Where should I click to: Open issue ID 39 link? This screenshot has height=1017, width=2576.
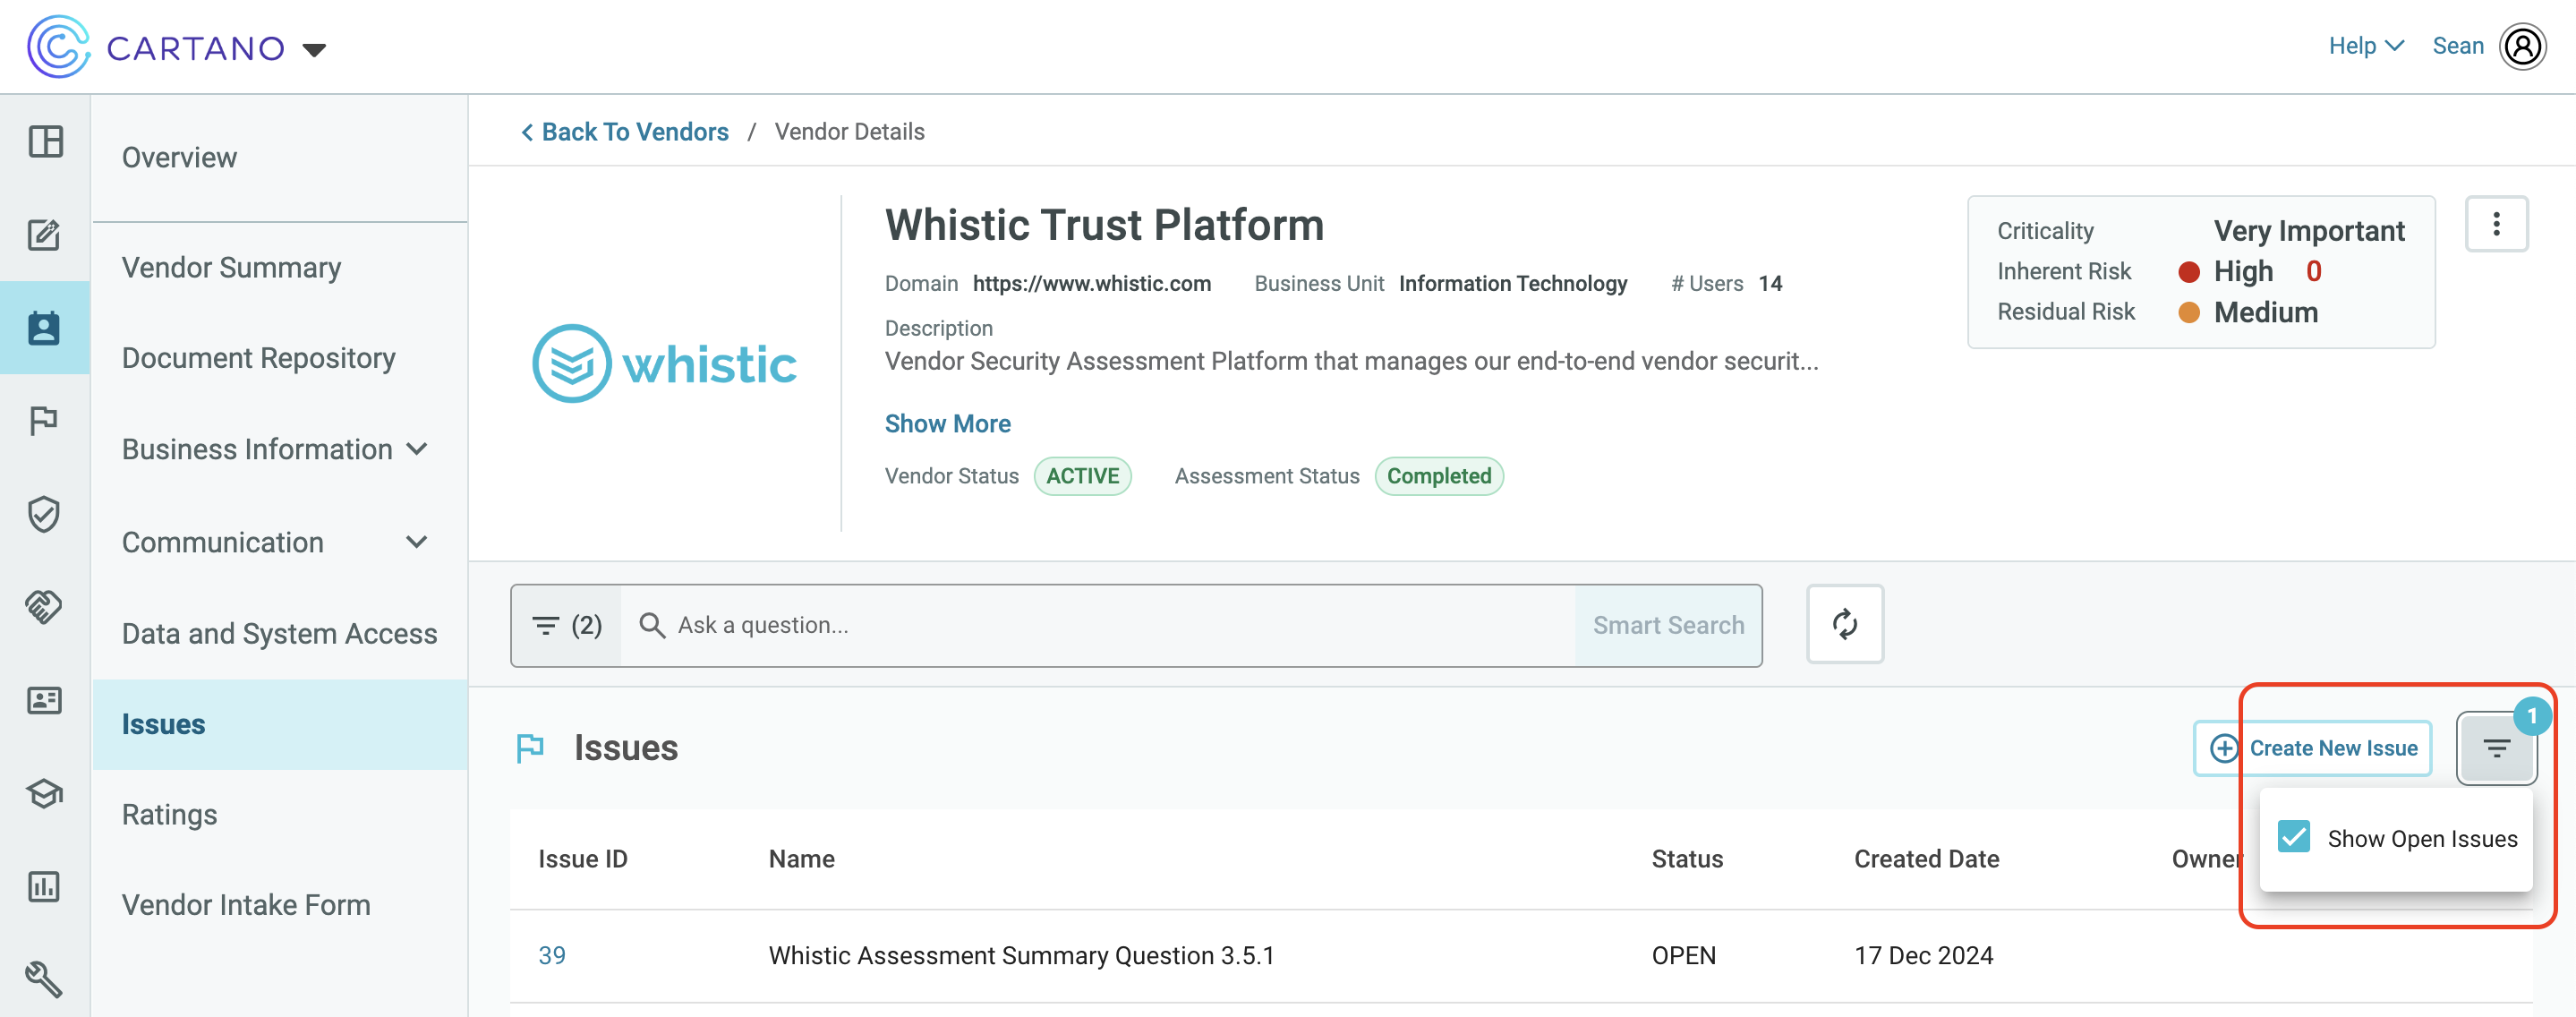click(x=551, y=955)
